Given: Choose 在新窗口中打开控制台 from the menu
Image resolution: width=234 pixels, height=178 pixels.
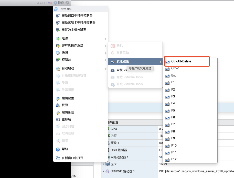Looking at the screenshot, I should click(77, 16).
